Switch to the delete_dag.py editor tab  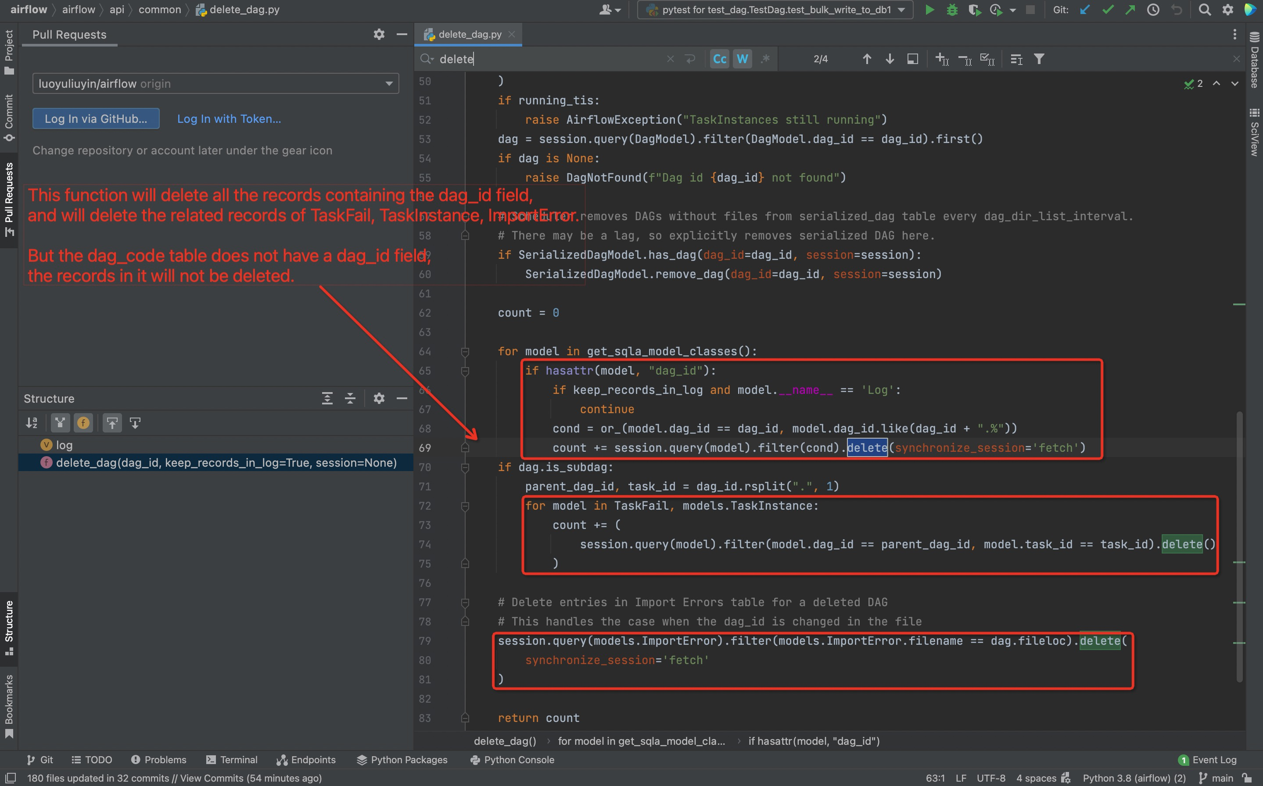(469, 34)
